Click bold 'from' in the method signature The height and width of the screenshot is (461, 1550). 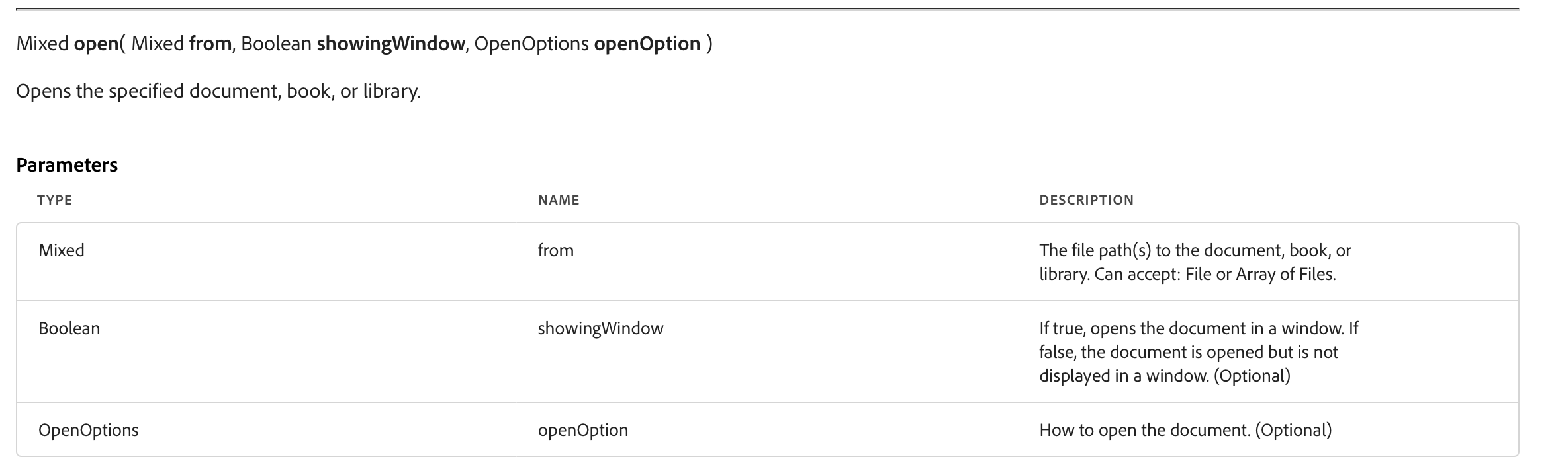point(210,44)
